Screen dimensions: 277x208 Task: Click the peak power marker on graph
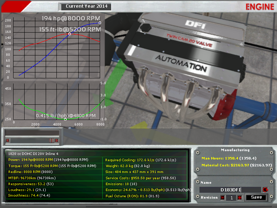(x=100, y=23)
